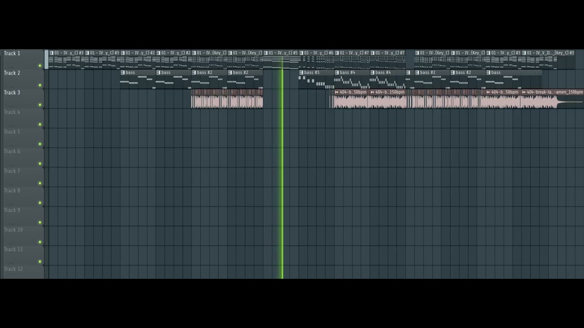
Task: Click the bass #5 descending note preview
Action: [x=317, y=82]
